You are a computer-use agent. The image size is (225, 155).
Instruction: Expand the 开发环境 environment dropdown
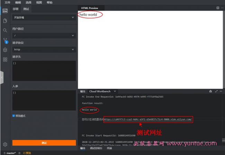coord(44,17)
